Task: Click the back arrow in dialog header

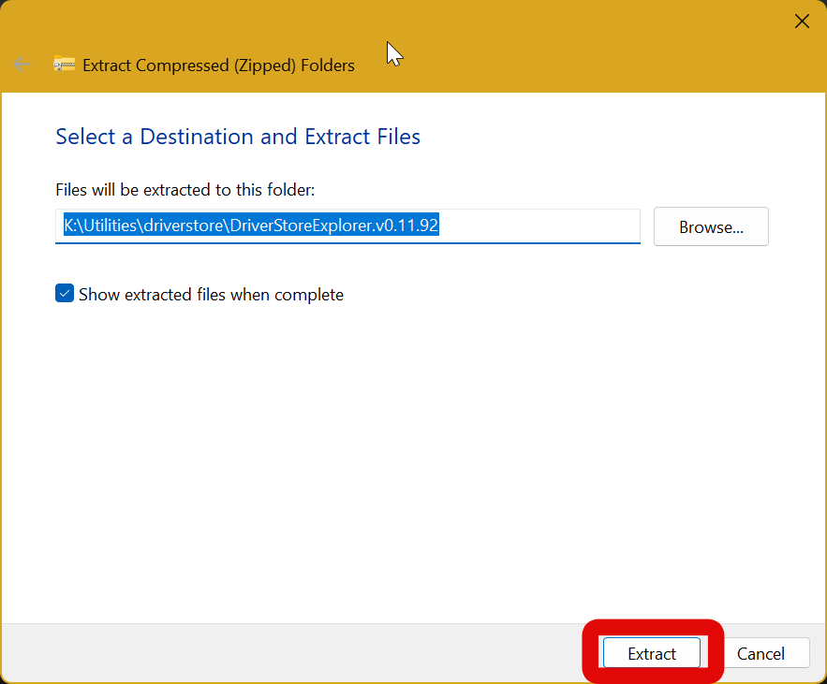Action: click(22, 65)
